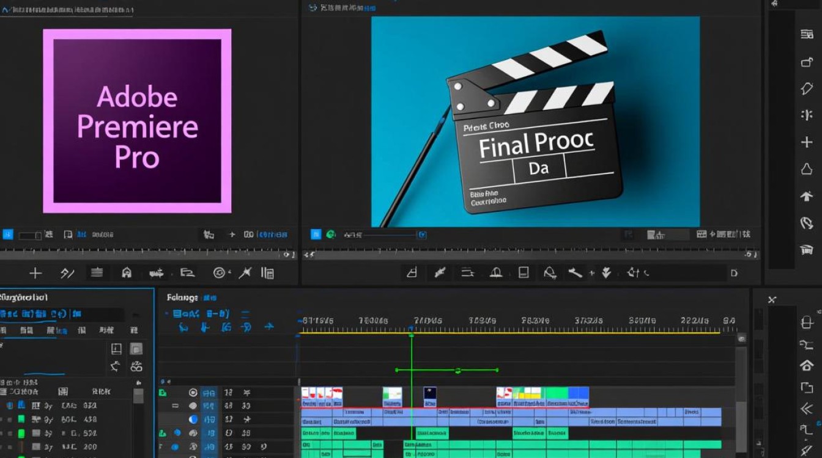Click the first blue tool icon below Falange tab

(183, 328)
